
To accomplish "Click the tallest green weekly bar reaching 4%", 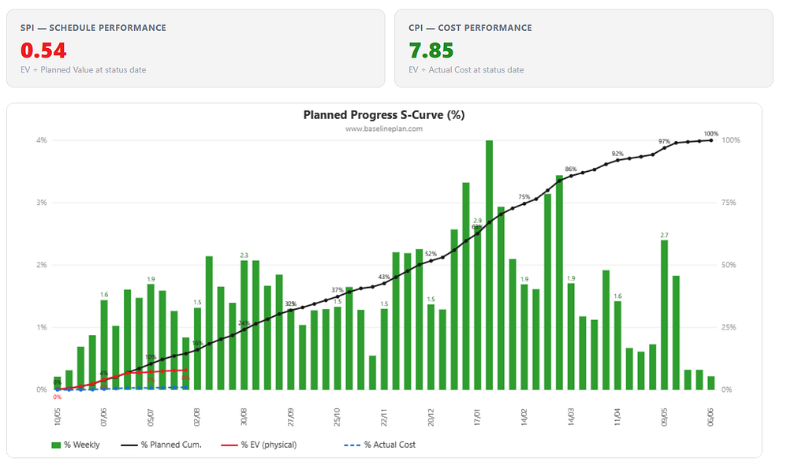I will 490,265.
